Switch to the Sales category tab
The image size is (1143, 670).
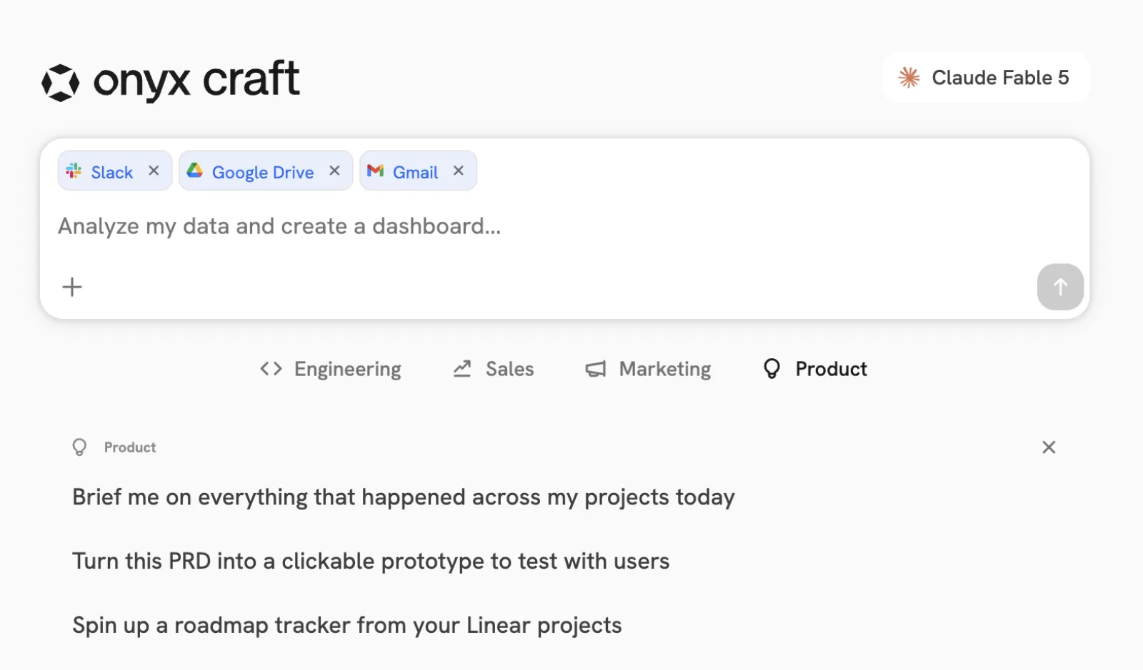point(494,369)
